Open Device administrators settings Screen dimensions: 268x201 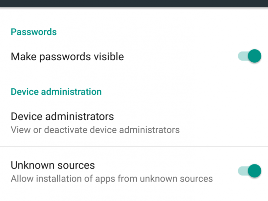(x=62, y=117)
